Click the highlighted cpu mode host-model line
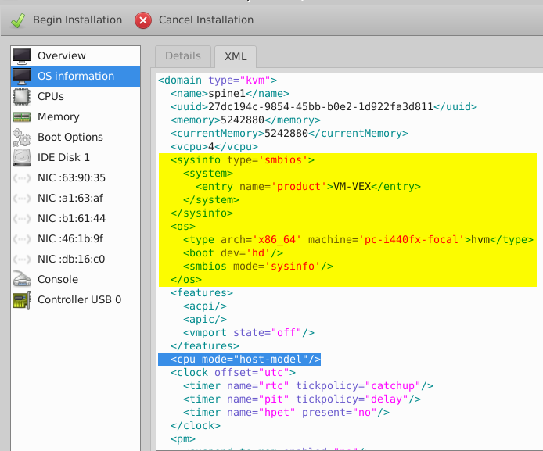This screenshot has width=543, height=451. pyautogui.click(x=239, y=359)
